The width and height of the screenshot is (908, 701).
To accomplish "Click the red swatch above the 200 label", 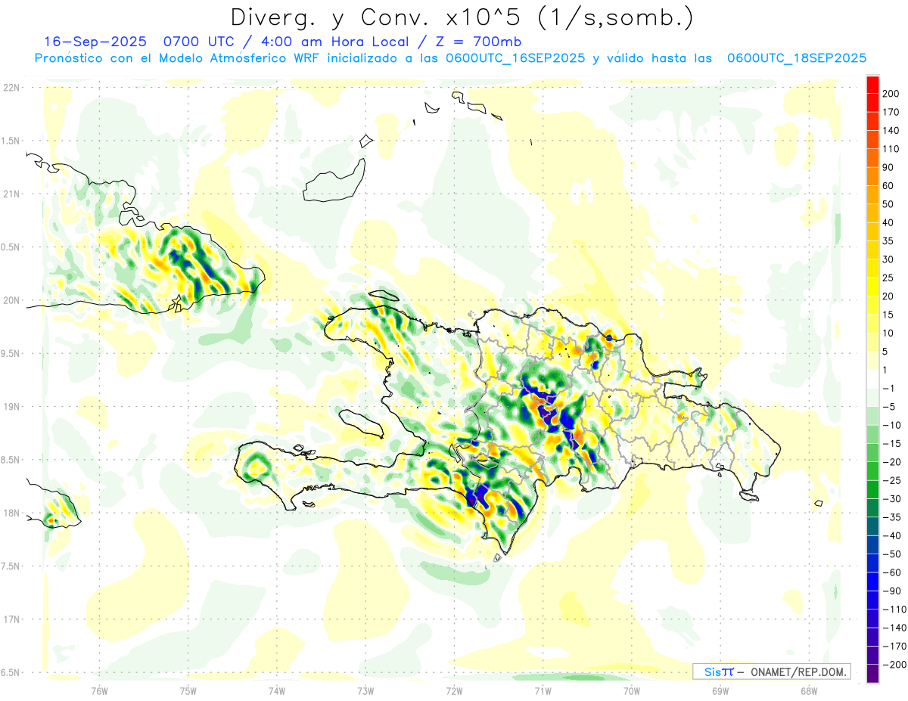I will click(x=872, y=84).
